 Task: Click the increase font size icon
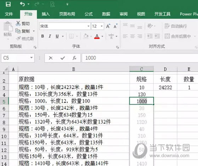(108, 26)
